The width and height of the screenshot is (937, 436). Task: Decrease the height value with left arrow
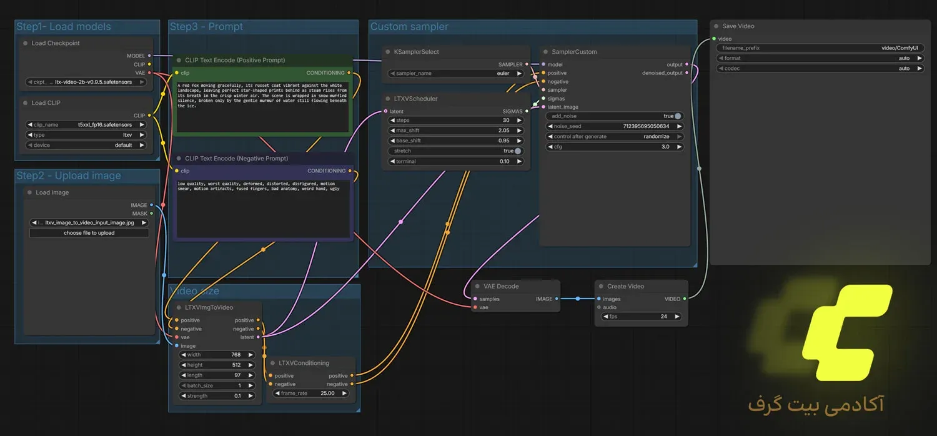[x=184, y=365]
